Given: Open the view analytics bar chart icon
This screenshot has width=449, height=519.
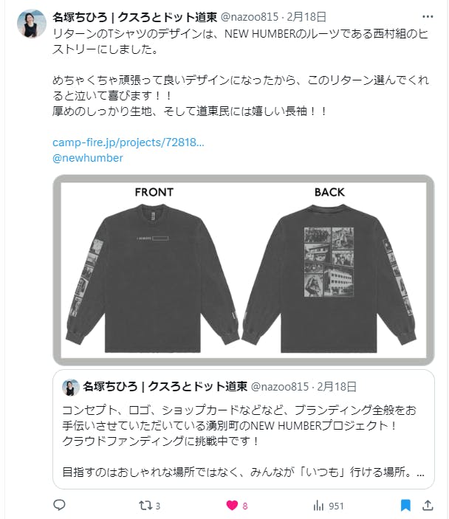Looking at the screenshot, I should coord(318,506).
